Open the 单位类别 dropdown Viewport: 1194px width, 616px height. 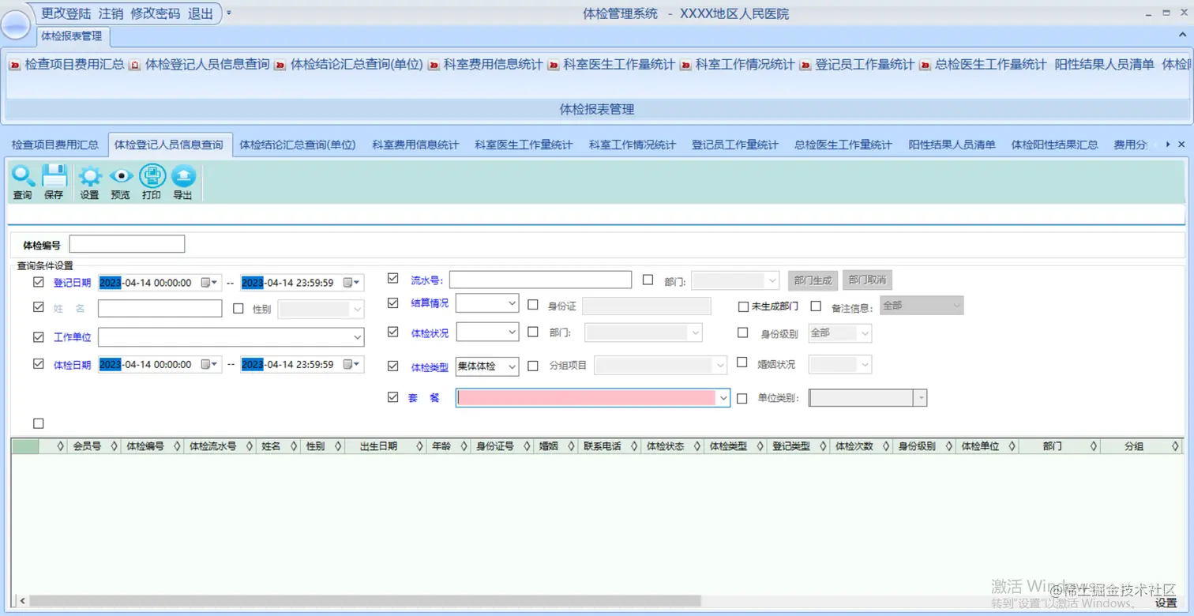tap(920, 399)
